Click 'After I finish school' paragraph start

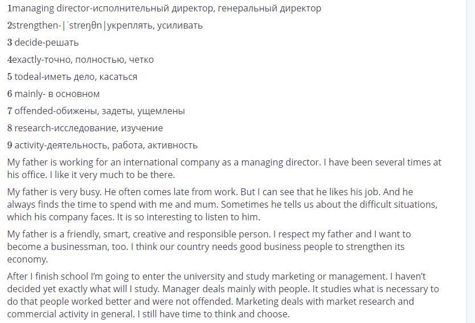pos(48,276)
